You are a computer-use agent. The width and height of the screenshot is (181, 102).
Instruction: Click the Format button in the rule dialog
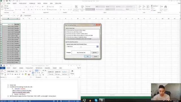(95, 52)
